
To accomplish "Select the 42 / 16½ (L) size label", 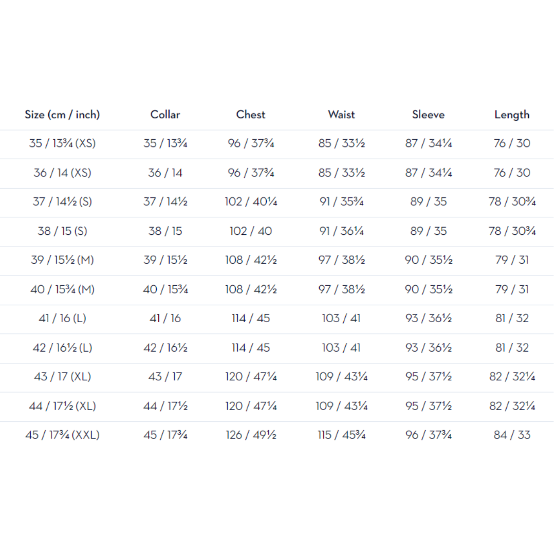I will coord(62,348).
